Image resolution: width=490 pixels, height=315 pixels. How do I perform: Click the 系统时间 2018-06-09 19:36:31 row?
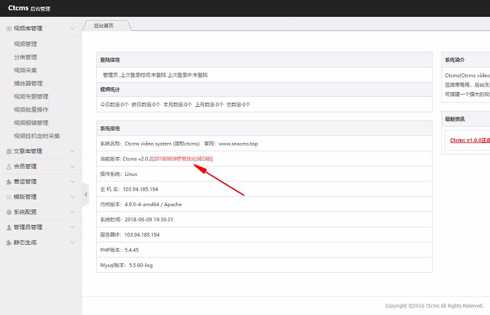[x=264, y=220]
